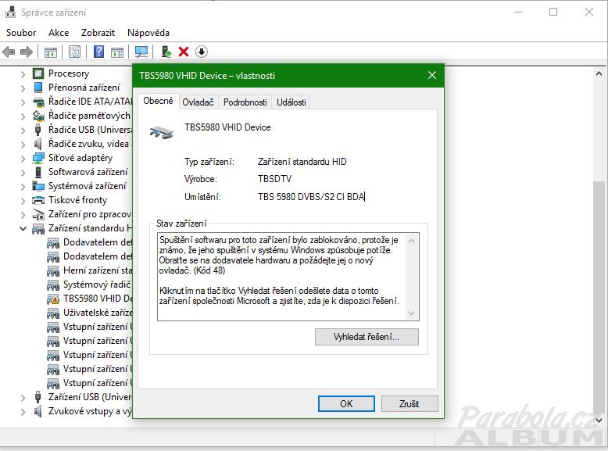Click the Systémová zařízení icon
Viewport: 608px width, 451px height.
click(38, 186)
